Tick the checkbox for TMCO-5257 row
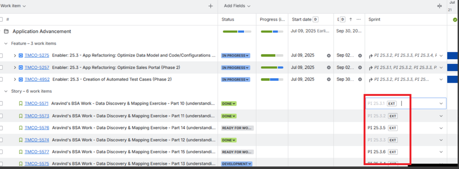This screenshot has width=459, height=169. click(x=1, y=68)
